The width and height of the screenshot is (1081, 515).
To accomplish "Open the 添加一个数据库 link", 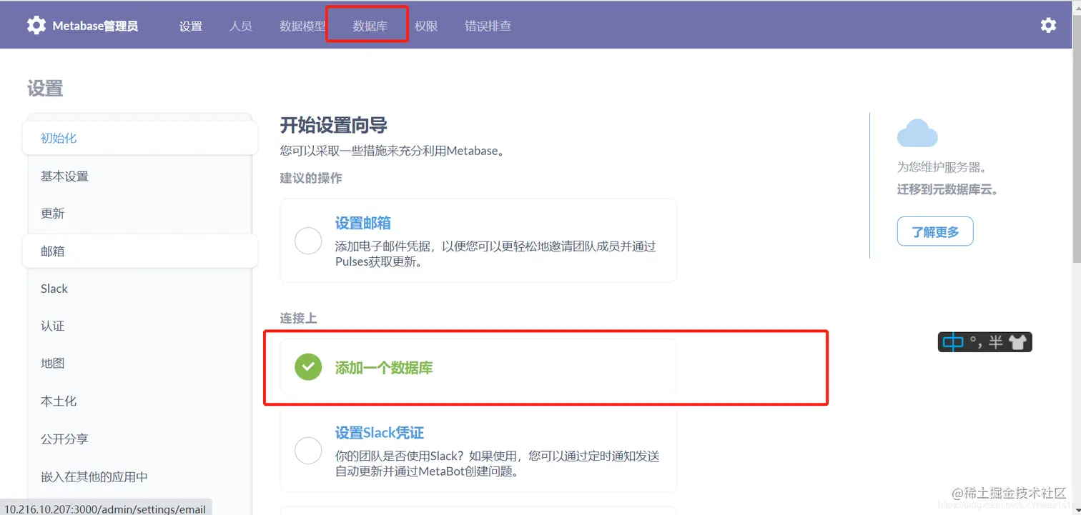I will [x=384, y=369].
